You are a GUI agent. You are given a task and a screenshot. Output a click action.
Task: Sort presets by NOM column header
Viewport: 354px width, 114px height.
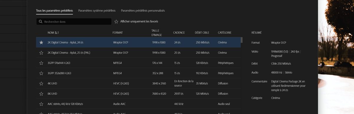pyautogui.click(x=51, y=33)
